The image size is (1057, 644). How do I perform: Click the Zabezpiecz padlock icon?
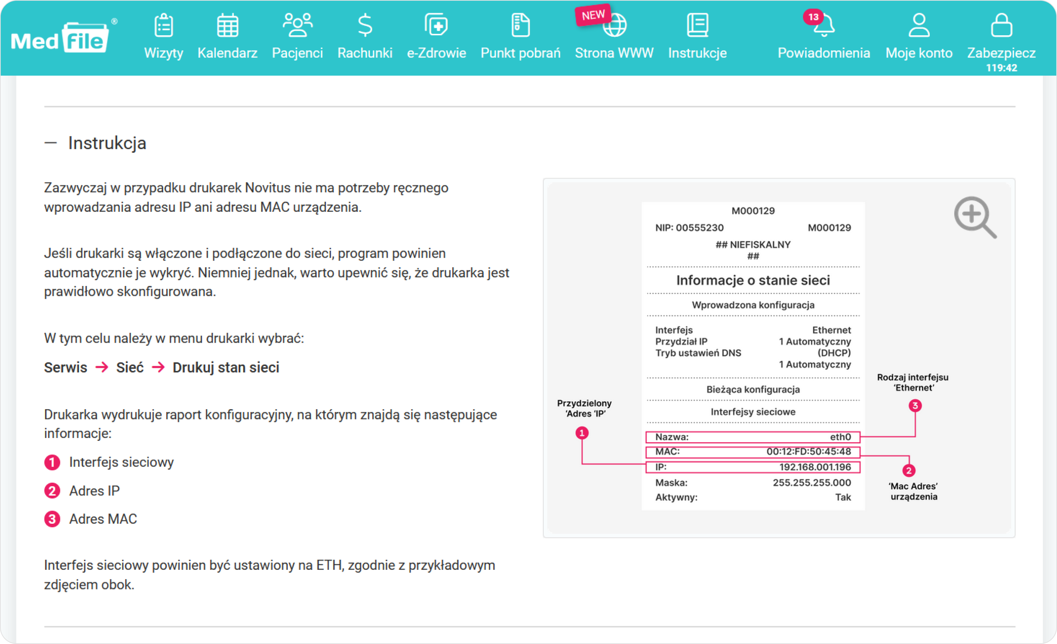pos(1002,25)
